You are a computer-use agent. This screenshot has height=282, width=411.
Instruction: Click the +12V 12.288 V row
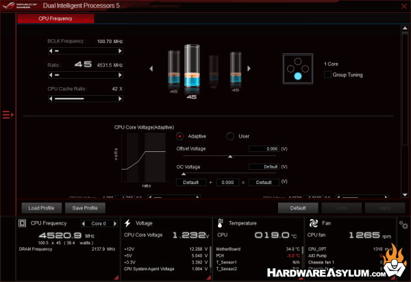click(166, 249)
